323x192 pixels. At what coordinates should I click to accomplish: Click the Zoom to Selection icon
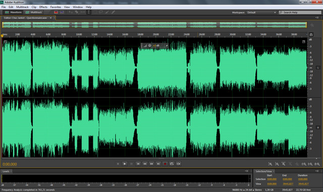point(317,164)
